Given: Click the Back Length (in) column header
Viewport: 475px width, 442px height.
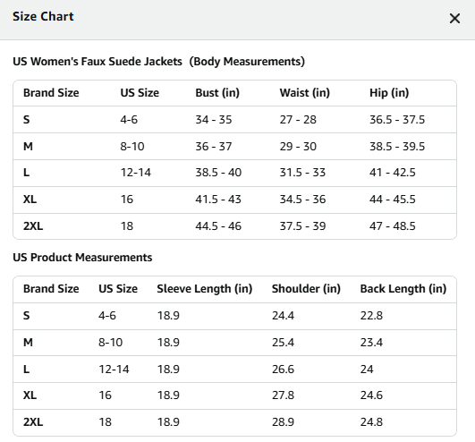Looking at the screenshot, I should [403, 289].
